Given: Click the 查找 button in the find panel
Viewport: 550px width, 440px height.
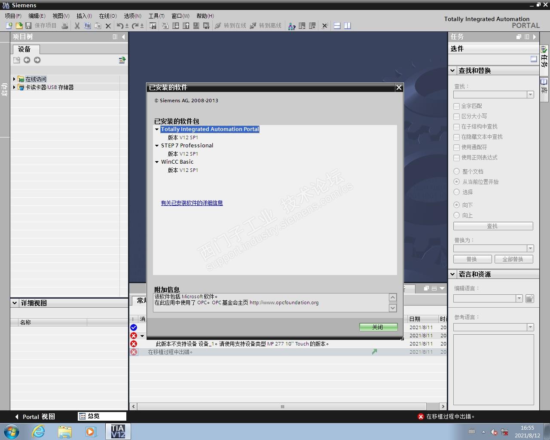Looking at the screenshot, I should 493,226.
